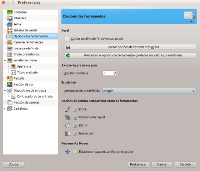Open the Interpolación predefinida dropdown
The width and height of the screenshot is (200, 171).
click(149, 91)
